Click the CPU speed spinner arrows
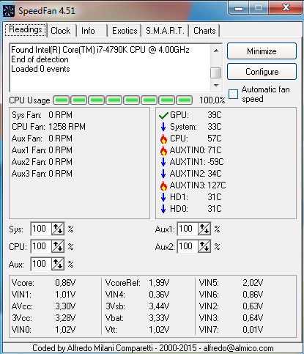Image resolution: width=304 pixels, height=354 pixels. (x=58, y=246)
